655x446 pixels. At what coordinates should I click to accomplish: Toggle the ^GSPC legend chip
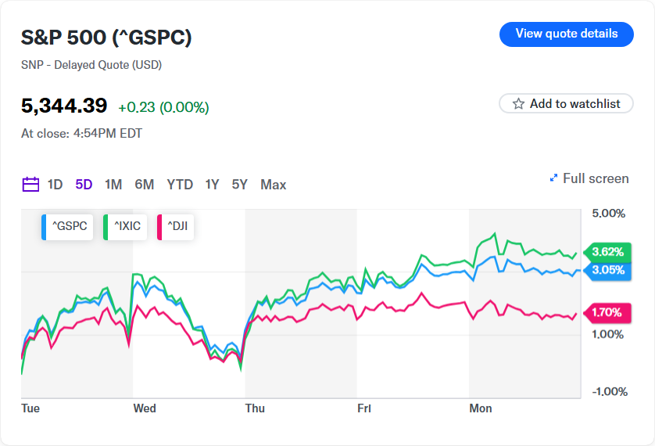click(67, 227)
